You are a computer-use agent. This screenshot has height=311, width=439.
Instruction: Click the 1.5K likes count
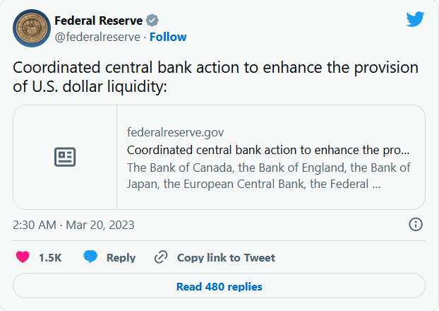pyautogui.click(x=50, y=258)
